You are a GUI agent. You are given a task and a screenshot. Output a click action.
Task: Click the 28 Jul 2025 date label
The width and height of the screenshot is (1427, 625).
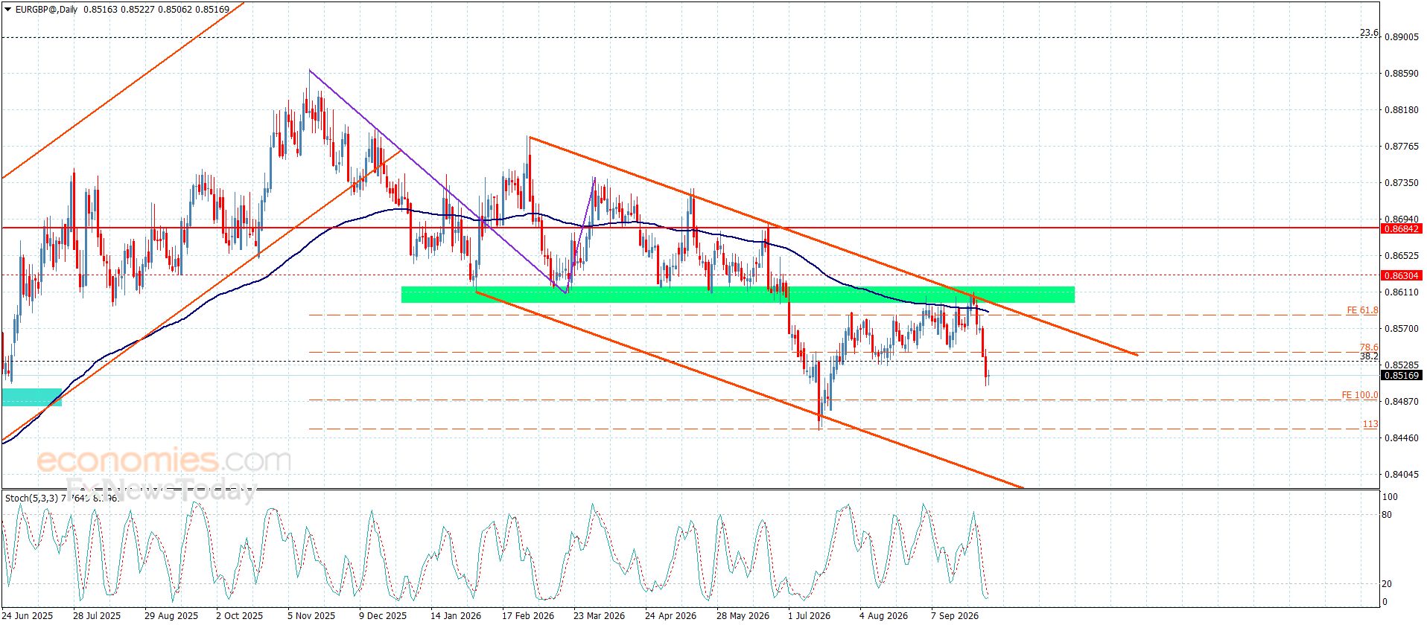(x=97, y=616)
